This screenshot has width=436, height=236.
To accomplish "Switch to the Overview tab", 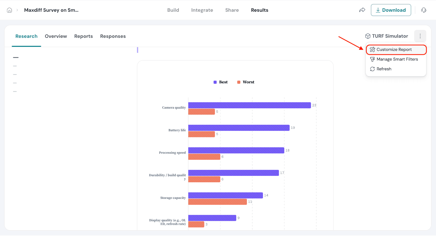I will 56,36.
